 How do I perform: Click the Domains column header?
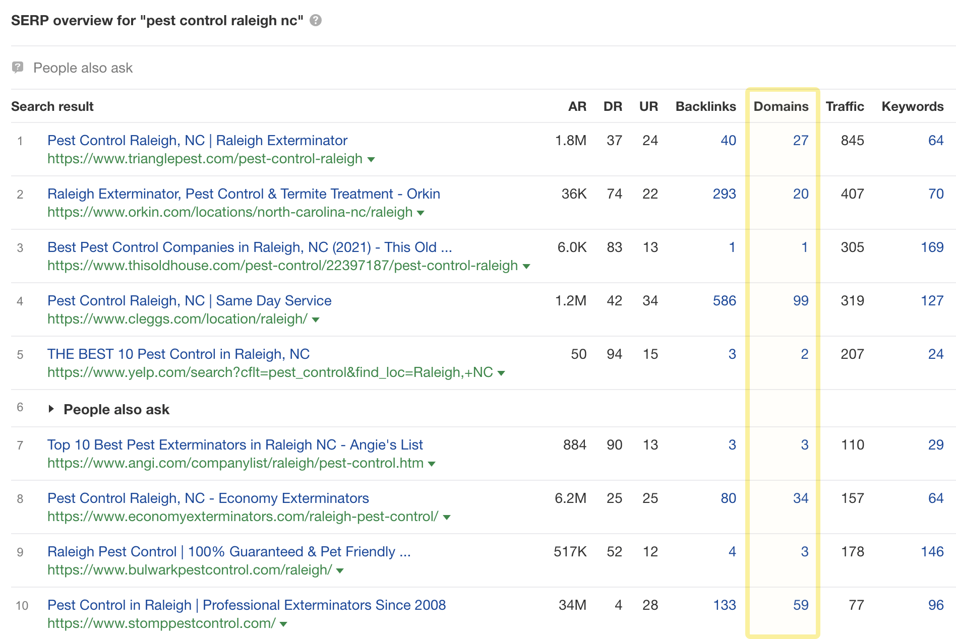[781, 107]
